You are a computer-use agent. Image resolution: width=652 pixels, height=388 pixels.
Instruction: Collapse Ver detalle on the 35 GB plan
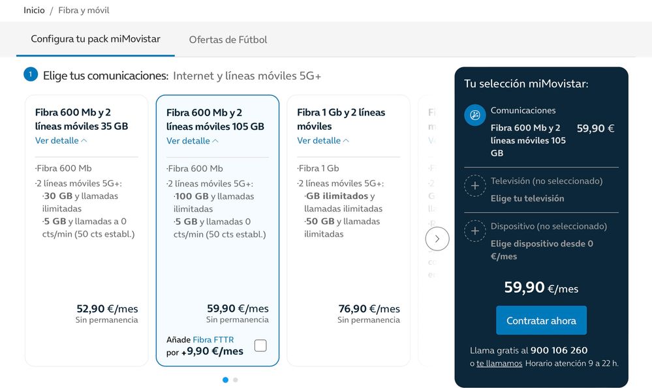(61, 140)
